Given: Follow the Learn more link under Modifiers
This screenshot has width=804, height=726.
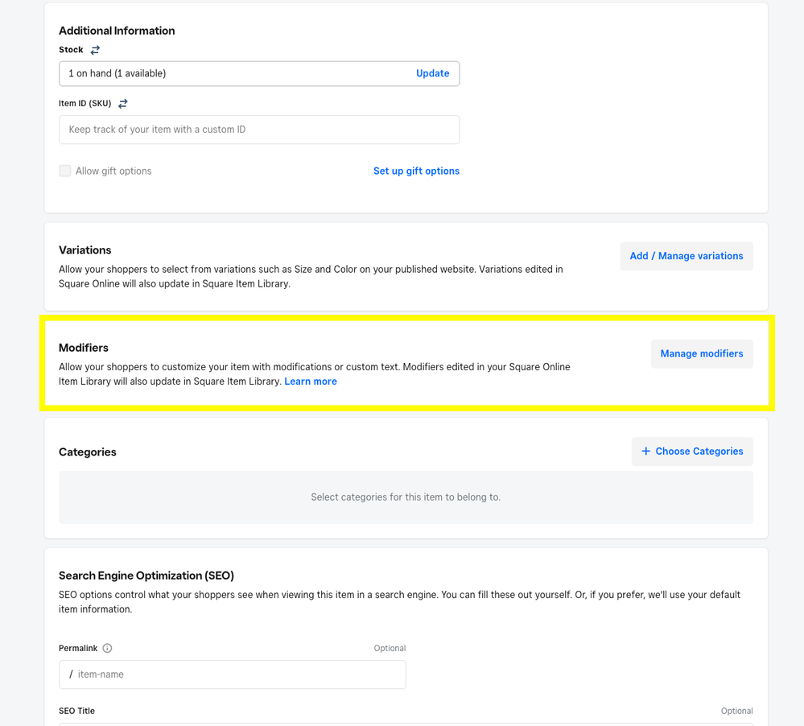Looking at the screenshot, I should [311, 382].
